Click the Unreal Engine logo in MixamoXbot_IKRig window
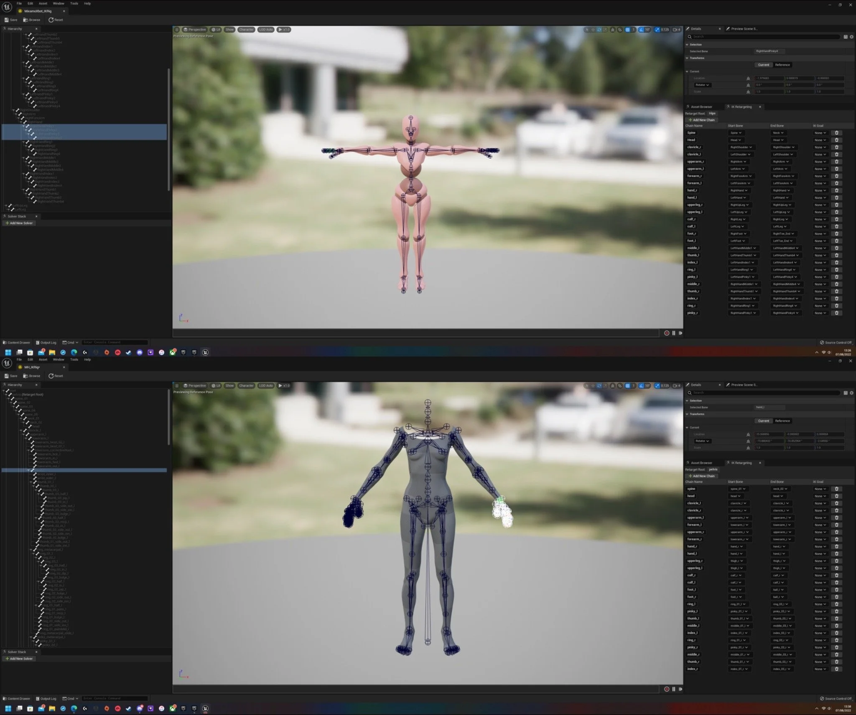 (7, 7)
